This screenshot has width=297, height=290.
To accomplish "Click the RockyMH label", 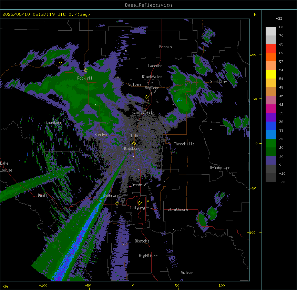I will [84, 78].
